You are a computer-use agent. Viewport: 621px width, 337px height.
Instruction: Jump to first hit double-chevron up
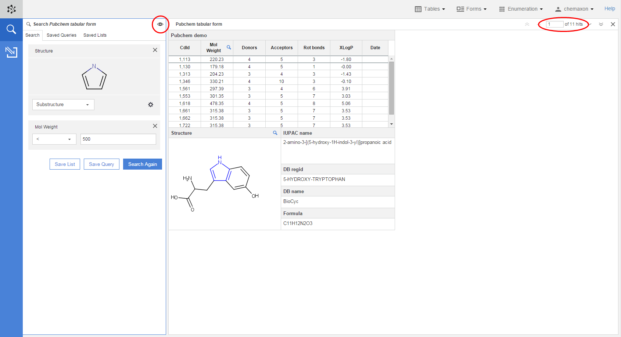[x=527, y=24]
